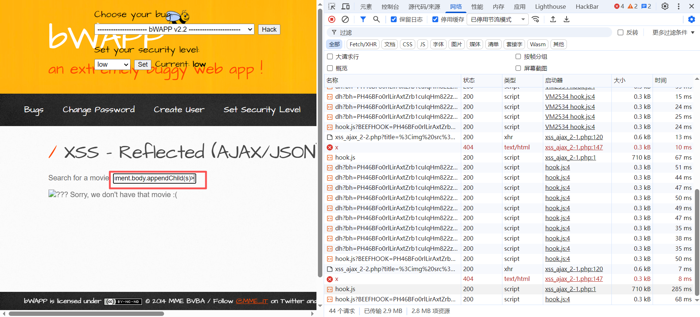The width and height of the screenshot is (700, 317).
Task: Click the page's vertical scrollbar thumb
Action: [320, 143]
